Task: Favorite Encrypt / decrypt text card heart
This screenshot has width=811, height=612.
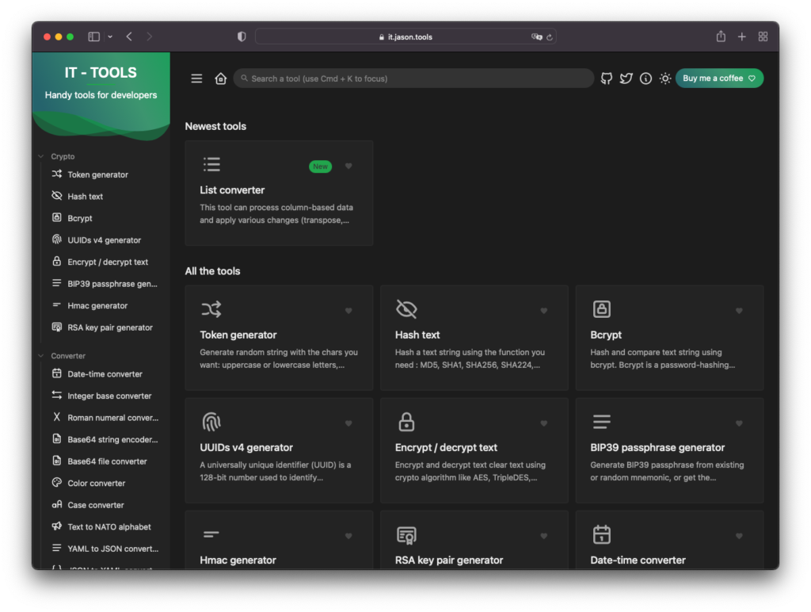Action: tap(543, 423)
